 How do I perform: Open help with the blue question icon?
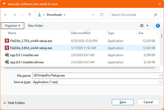point(158,26)
